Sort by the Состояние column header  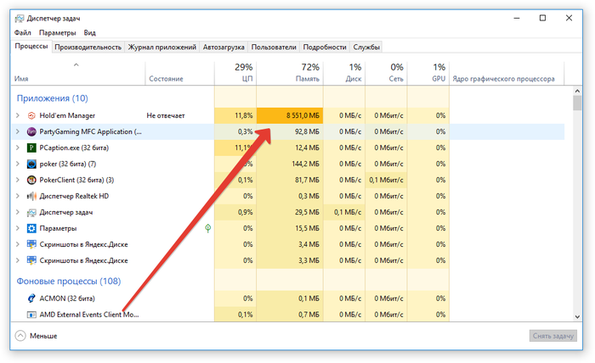tap(179, 73)
